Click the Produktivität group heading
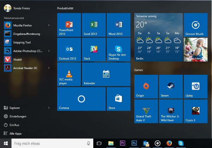Viewport: 212px width, 148px height. (65, 8)
